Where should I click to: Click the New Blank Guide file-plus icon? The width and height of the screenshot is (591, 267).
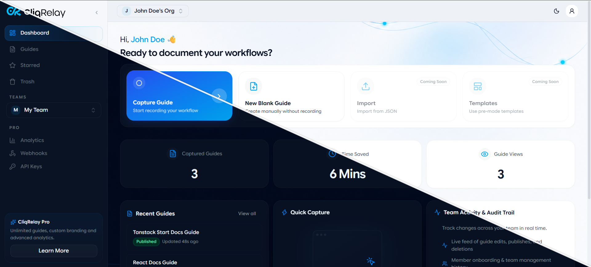[x=254, y=86]
